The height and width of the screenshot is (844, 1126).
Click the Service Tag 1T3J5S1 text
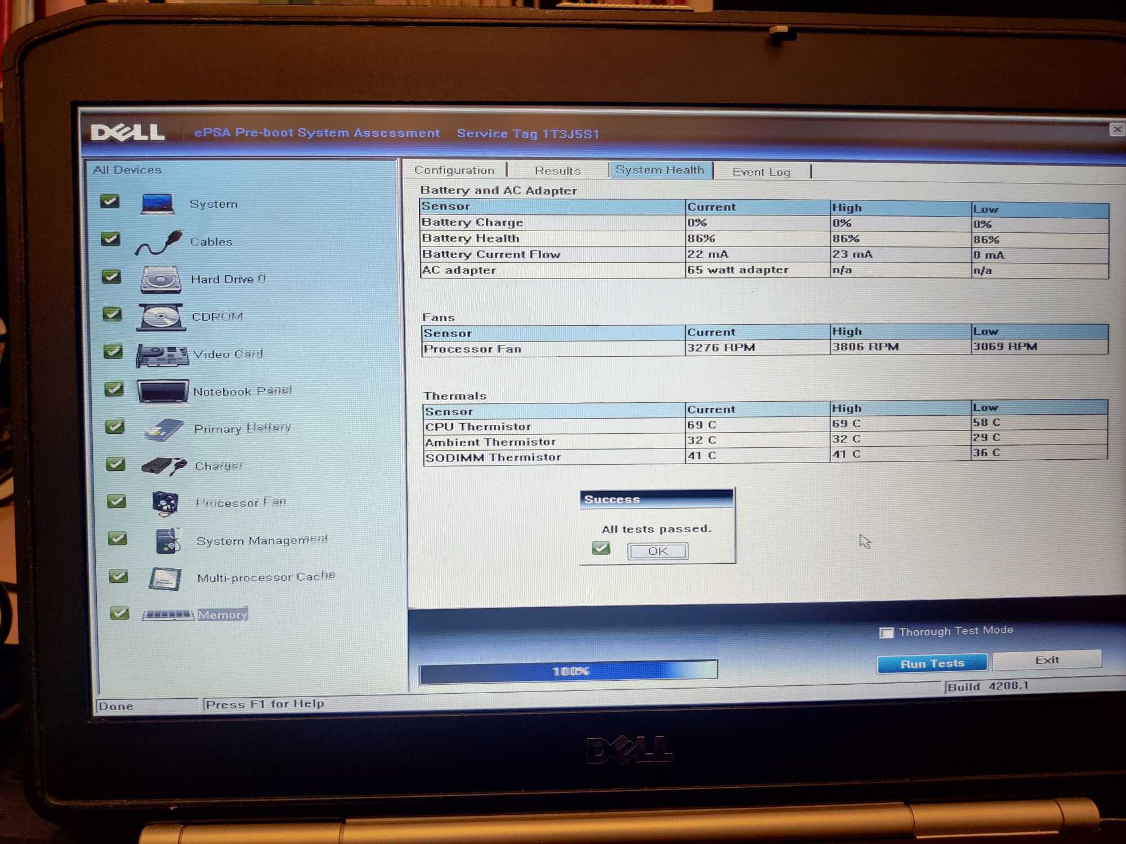(x=528, y=133)
